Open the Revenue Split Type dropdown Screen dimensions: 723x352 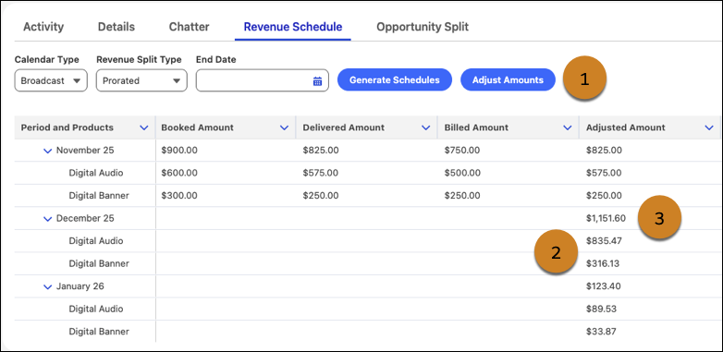[x=141, y=80]
